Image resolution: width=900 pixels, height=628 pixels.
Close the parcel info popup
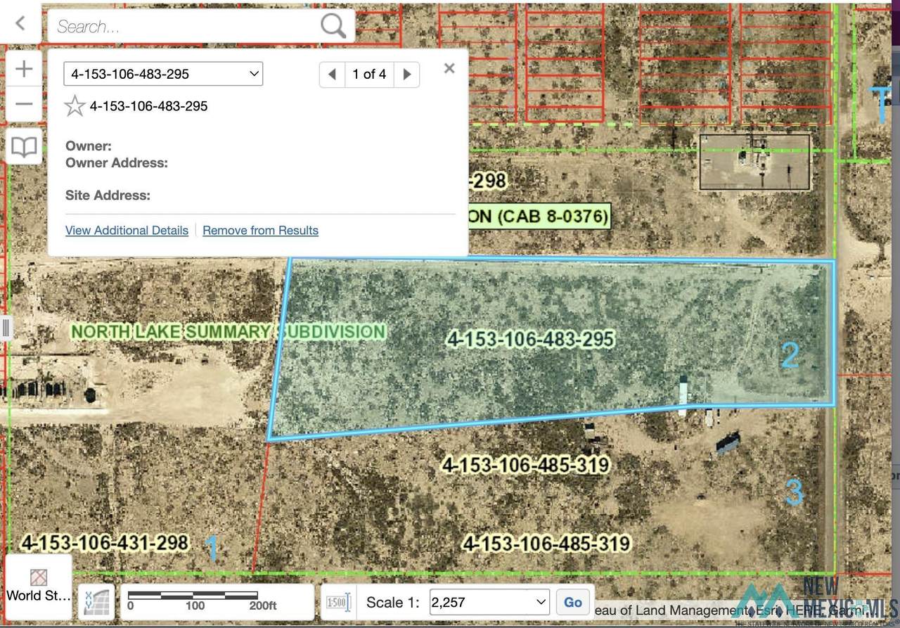point(449,68)
